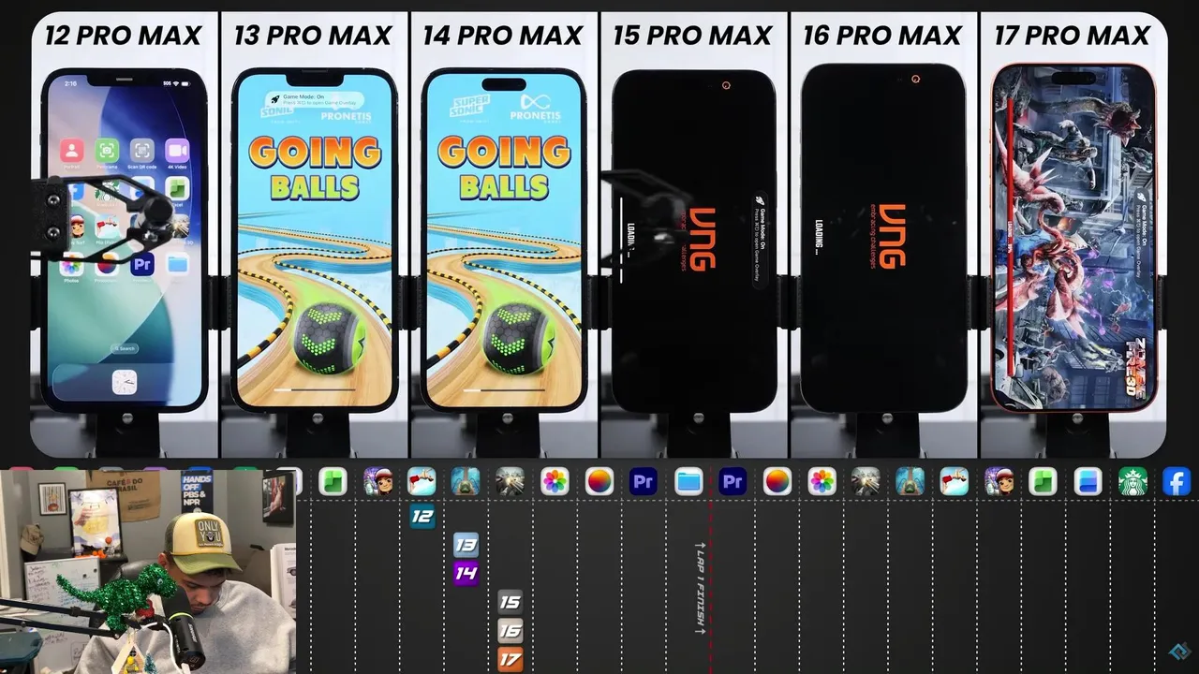
Task: Click the 16 PRO MAX heading
Action: [882, 36]
